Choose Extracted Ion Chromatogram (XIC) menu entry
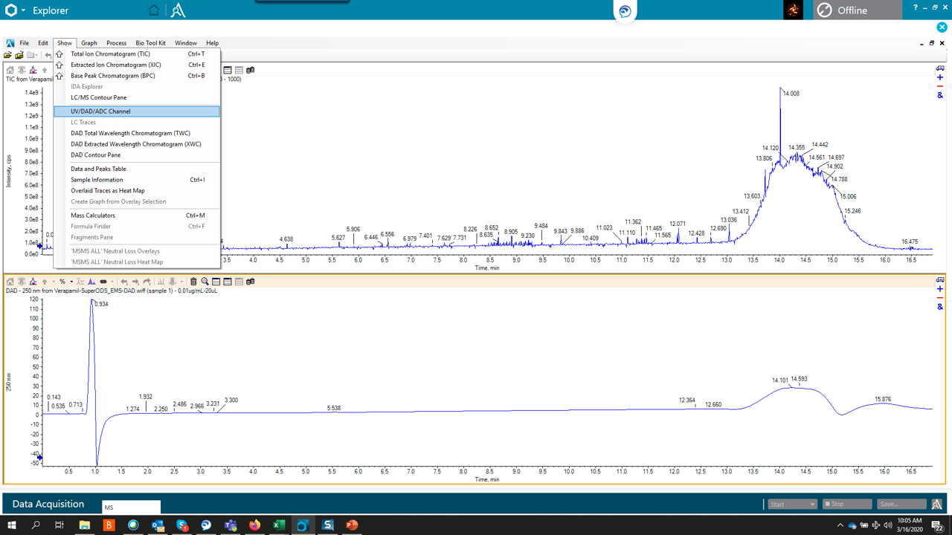This screenshot has height=535, width=952. coord(115,65)
